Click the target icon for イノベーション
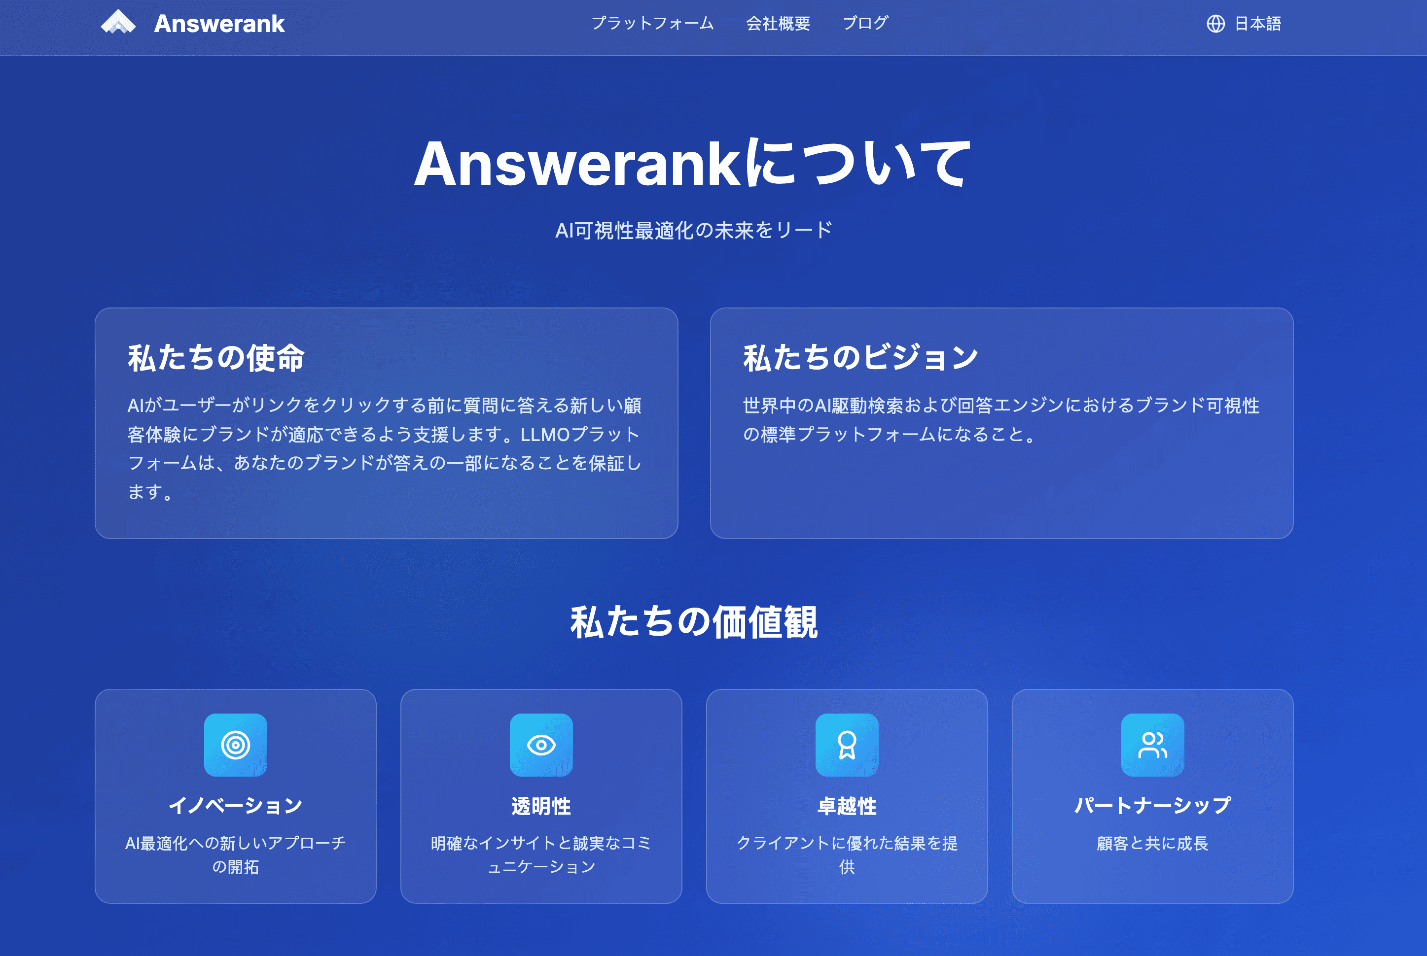This screenshot has height=956, width=1427. click(x=236, y=745)
